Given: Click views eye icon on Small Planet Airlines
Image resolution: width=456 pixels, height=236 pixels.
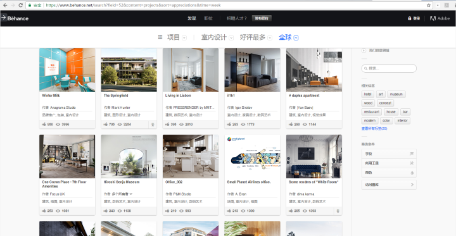Looking at the screenshot, I should (243, 211).
